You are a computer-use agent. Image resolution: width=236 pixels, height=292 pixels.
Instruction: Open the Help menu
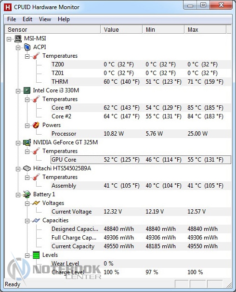coord(64,19)
